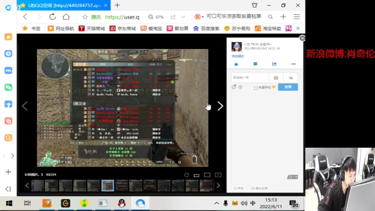Click the comment bubble icon
The image size is (375, 211).
[255, 64]
